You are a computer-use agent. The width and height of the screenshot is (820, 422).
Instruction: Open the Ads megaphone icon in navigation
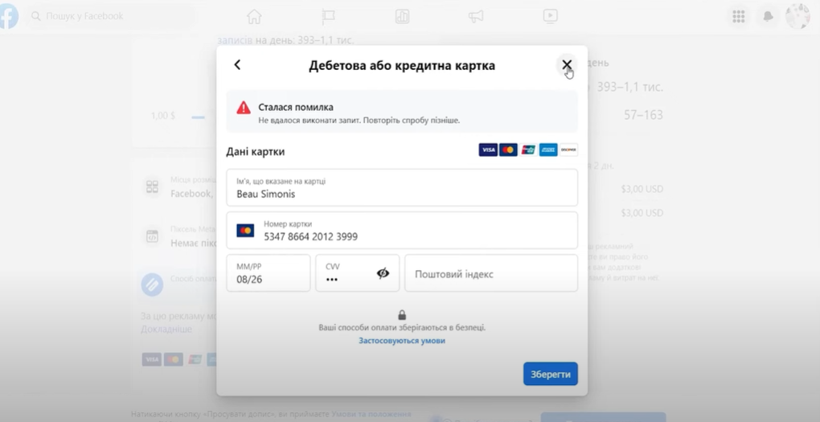[476, 17]
